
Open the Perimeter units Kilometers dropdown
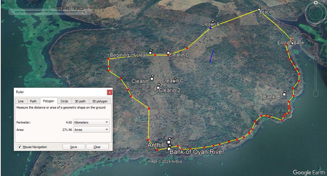(x=91, y=122)
